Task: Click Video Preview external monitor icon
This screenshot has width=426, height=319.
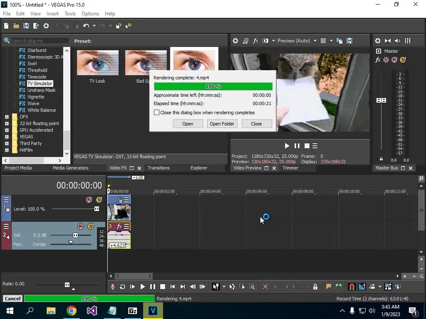Action: tap(245, 41)
